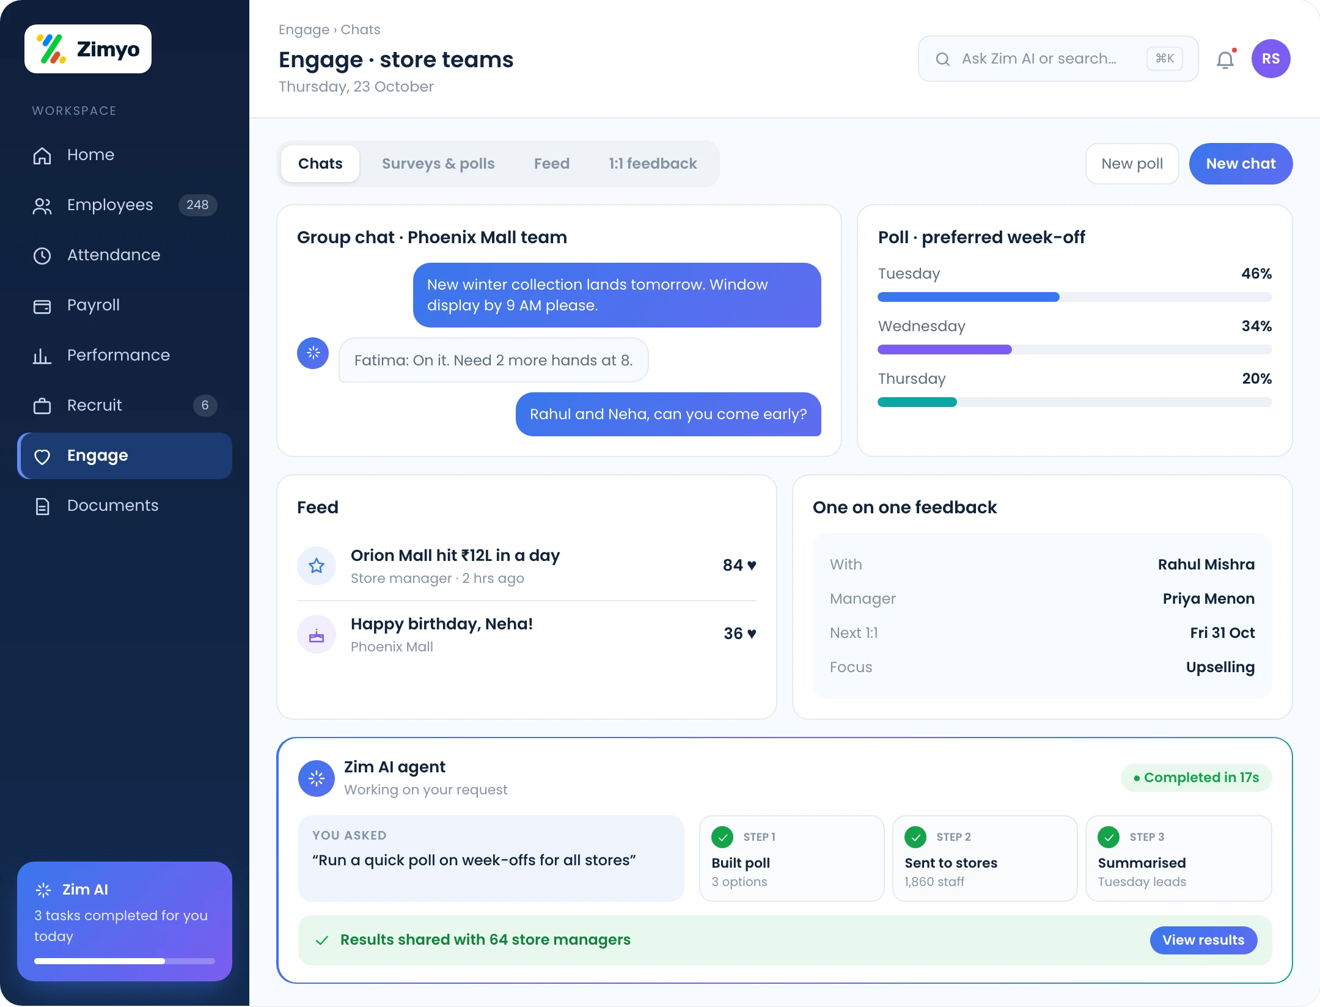This screenshot has height=1007, width=1320.
Task: Click the Zim AI agent sparkle avatar
Action: [317, 778]
